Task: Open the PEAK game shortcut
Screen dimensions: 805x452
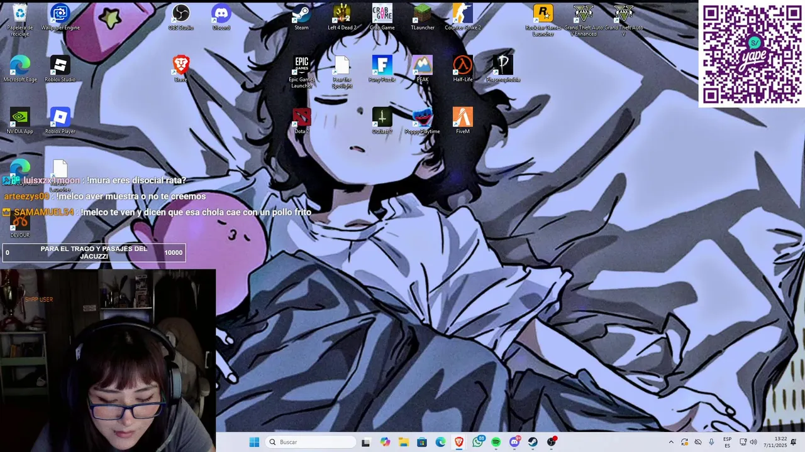Action: coord(423,69)
